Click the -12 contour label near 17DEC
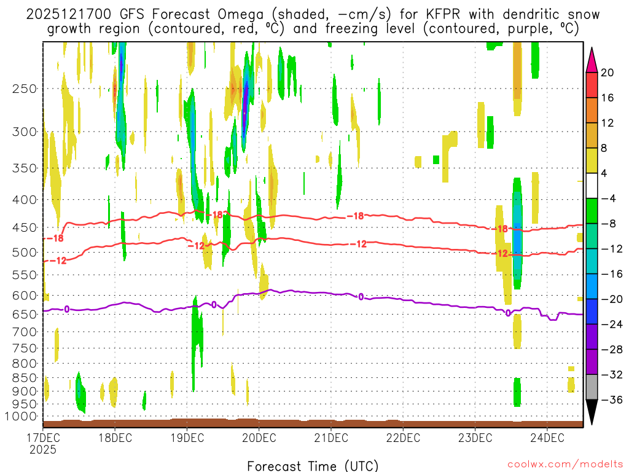 58,261
